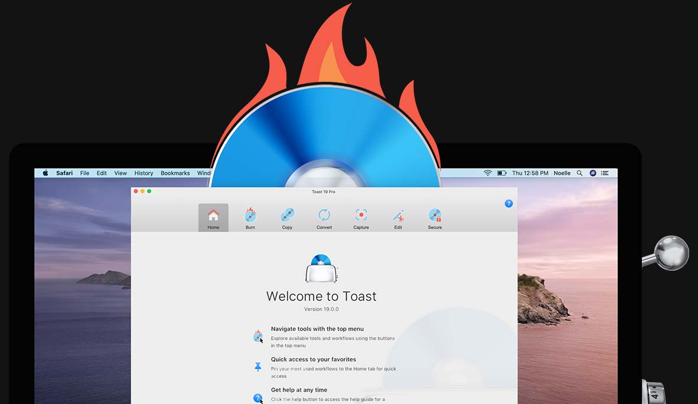Click the Welcome to Toast heading

(x=321, y=296)
